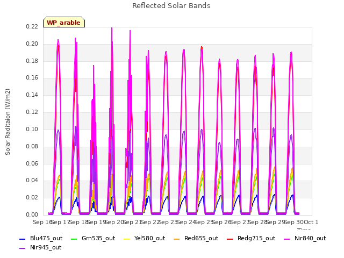Click the purple Nir945_out legend swatch

tap(23, 248)
